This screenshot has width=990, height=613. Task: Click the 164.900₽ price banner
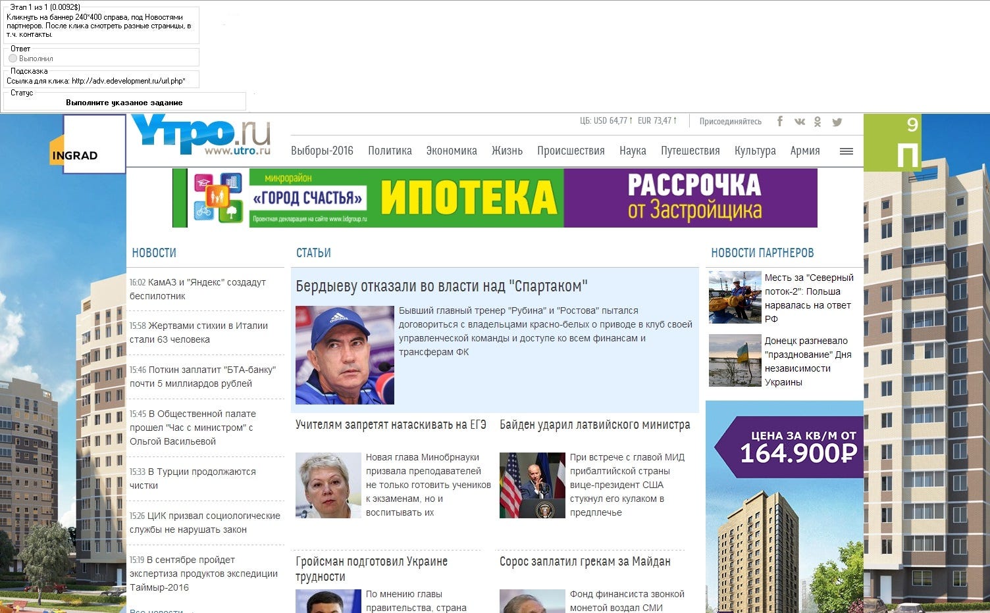pyautogui.click(x=785, y=506)
